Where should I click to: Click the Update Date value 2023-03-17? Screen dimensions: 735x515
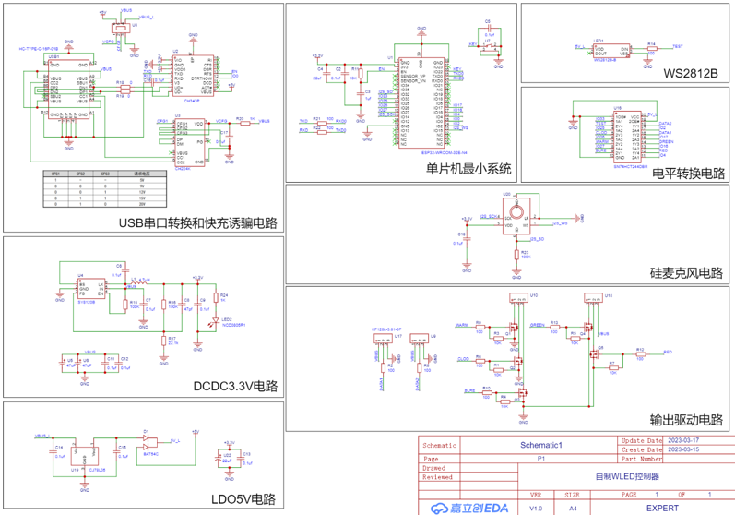coord(683,440)
